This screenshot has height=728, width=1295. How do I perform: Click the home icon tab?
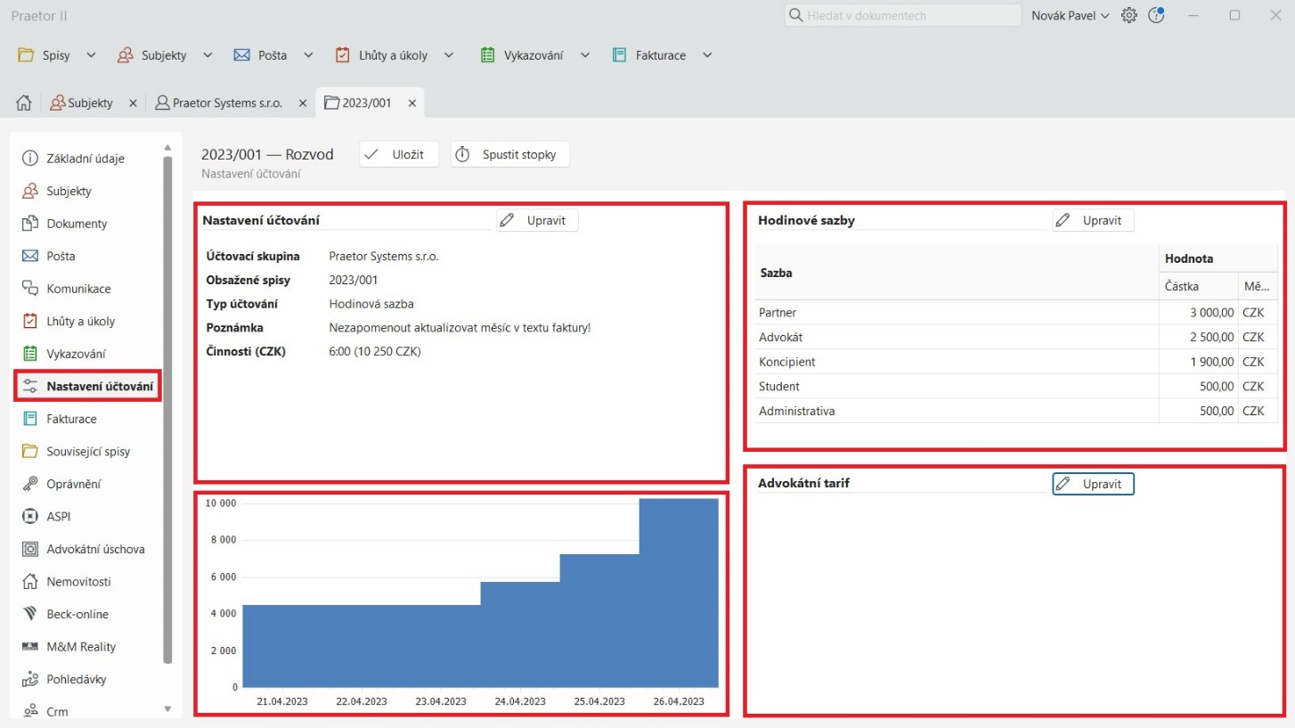coord(24,102)
